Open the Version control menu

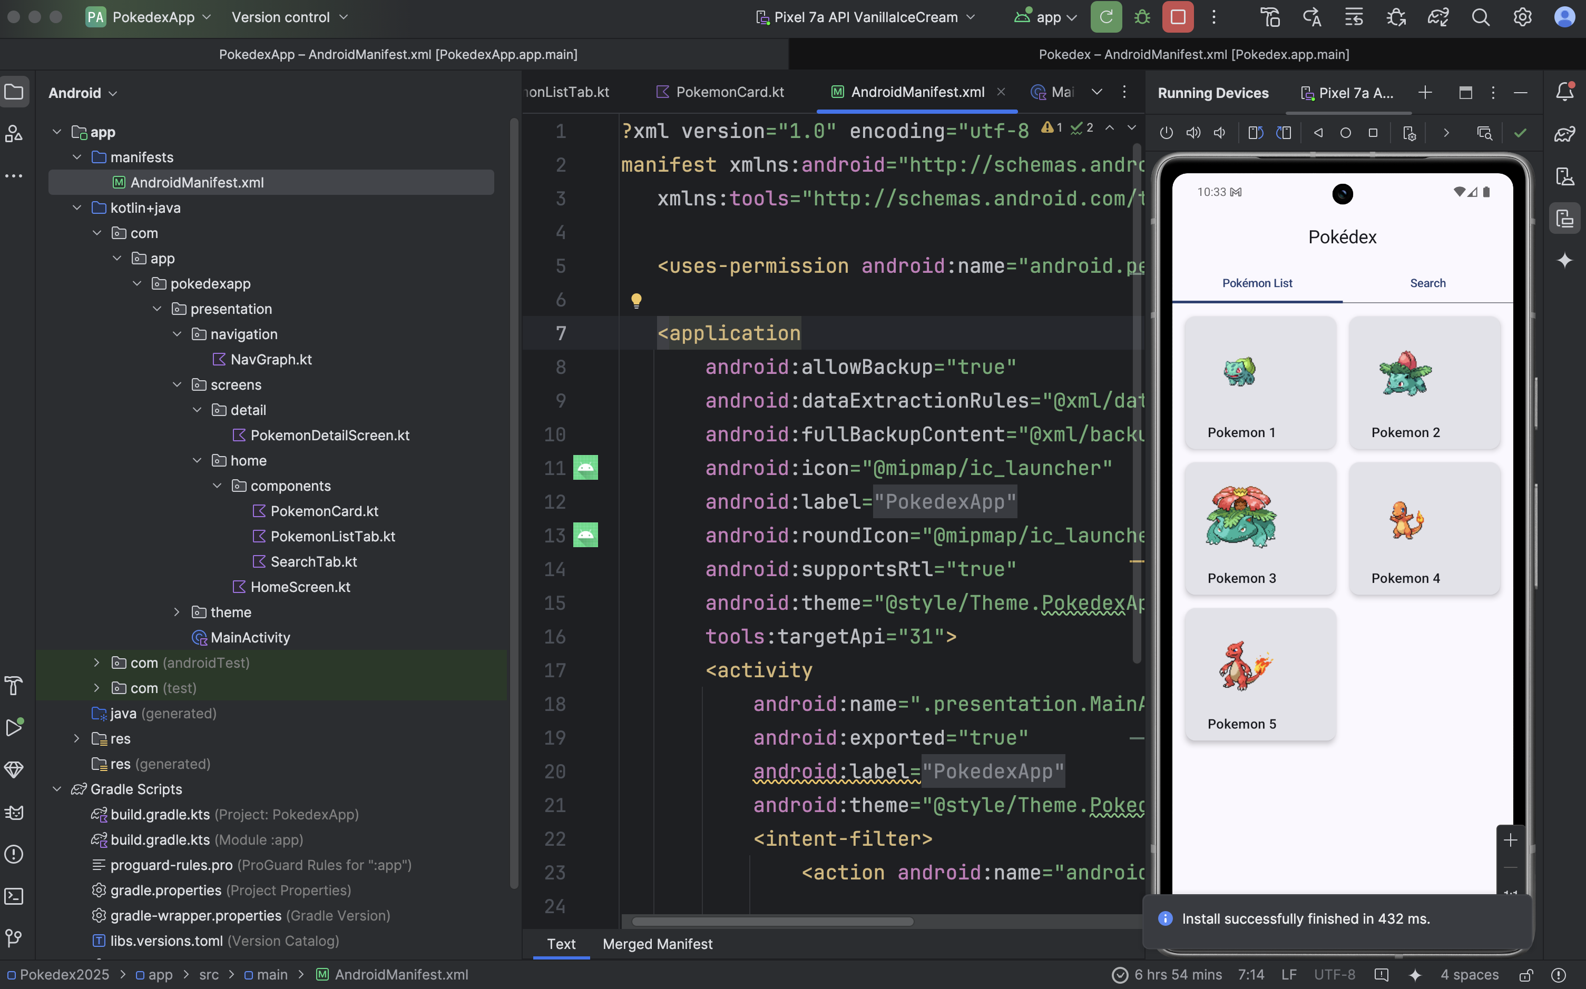click(289, 17)
